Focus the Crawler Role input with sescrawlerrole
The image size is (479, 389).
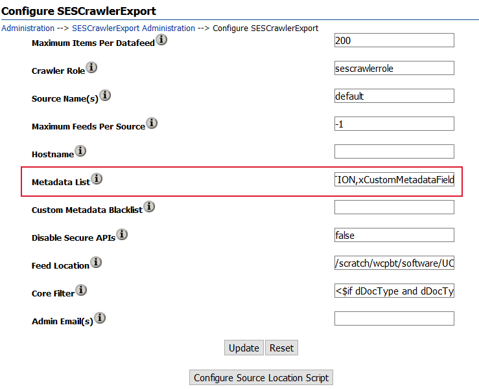pyautogui.click(x=394, y=68)
